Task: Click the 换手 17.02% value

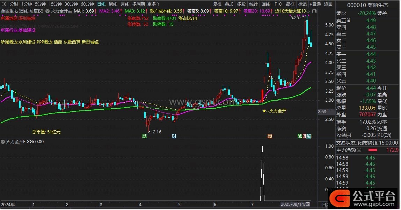Action: tap(368, 122)
